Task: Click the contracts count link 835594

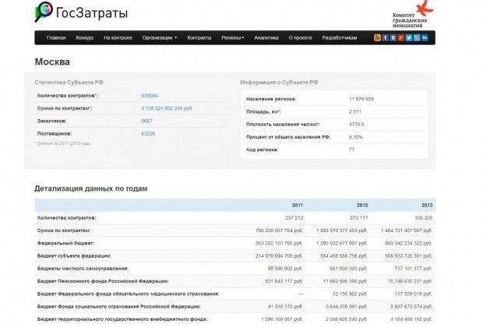Action: [150, 95]
